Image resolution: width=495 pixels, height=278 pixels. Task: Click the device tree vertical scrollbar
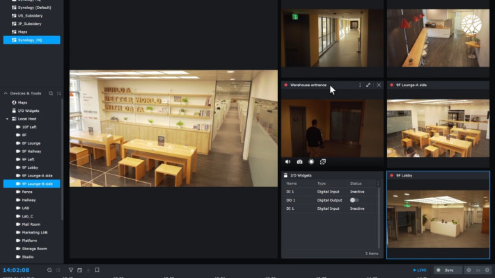coord(62,159)
